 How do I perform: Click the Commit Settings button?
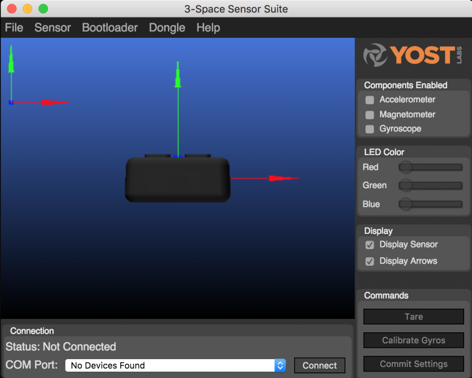(x=413, y=364)
